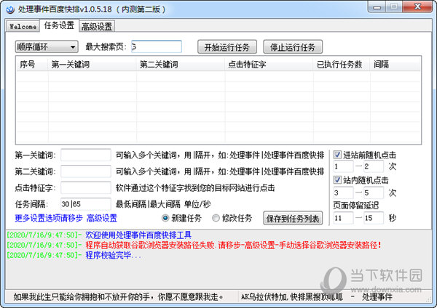
Task: Click the 开始运行任务 button
Action: pos(227,47)
